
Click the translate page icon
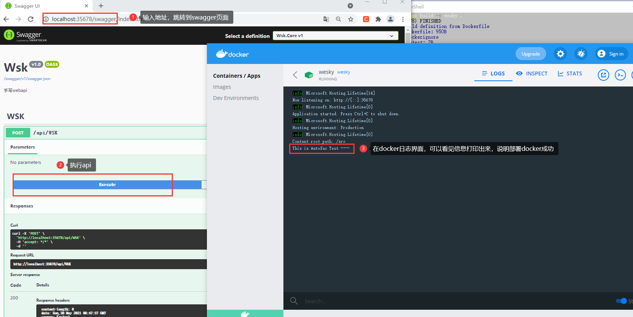(326, 19)
